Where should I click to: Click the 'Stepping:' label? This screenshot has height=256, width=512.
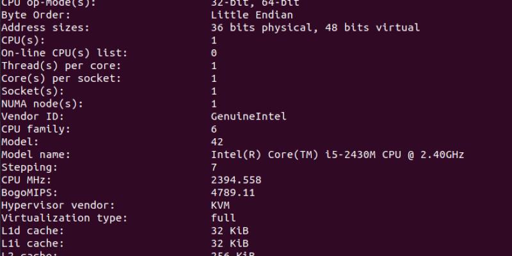pyautogui.click(x=29, y=167)
